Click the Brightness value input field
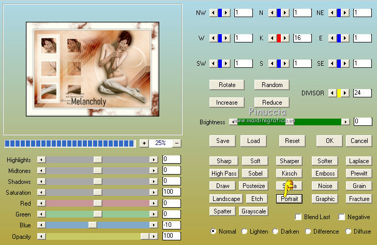This screenshot has height=245, width=377. [363, 121]
